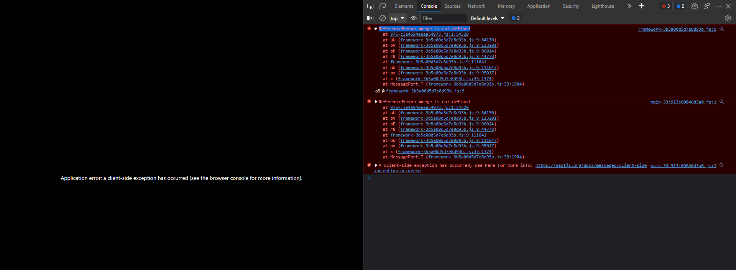The image size is (736, 270).
Task: Toggle the console sidebar icon
Action: coord(370,18)
